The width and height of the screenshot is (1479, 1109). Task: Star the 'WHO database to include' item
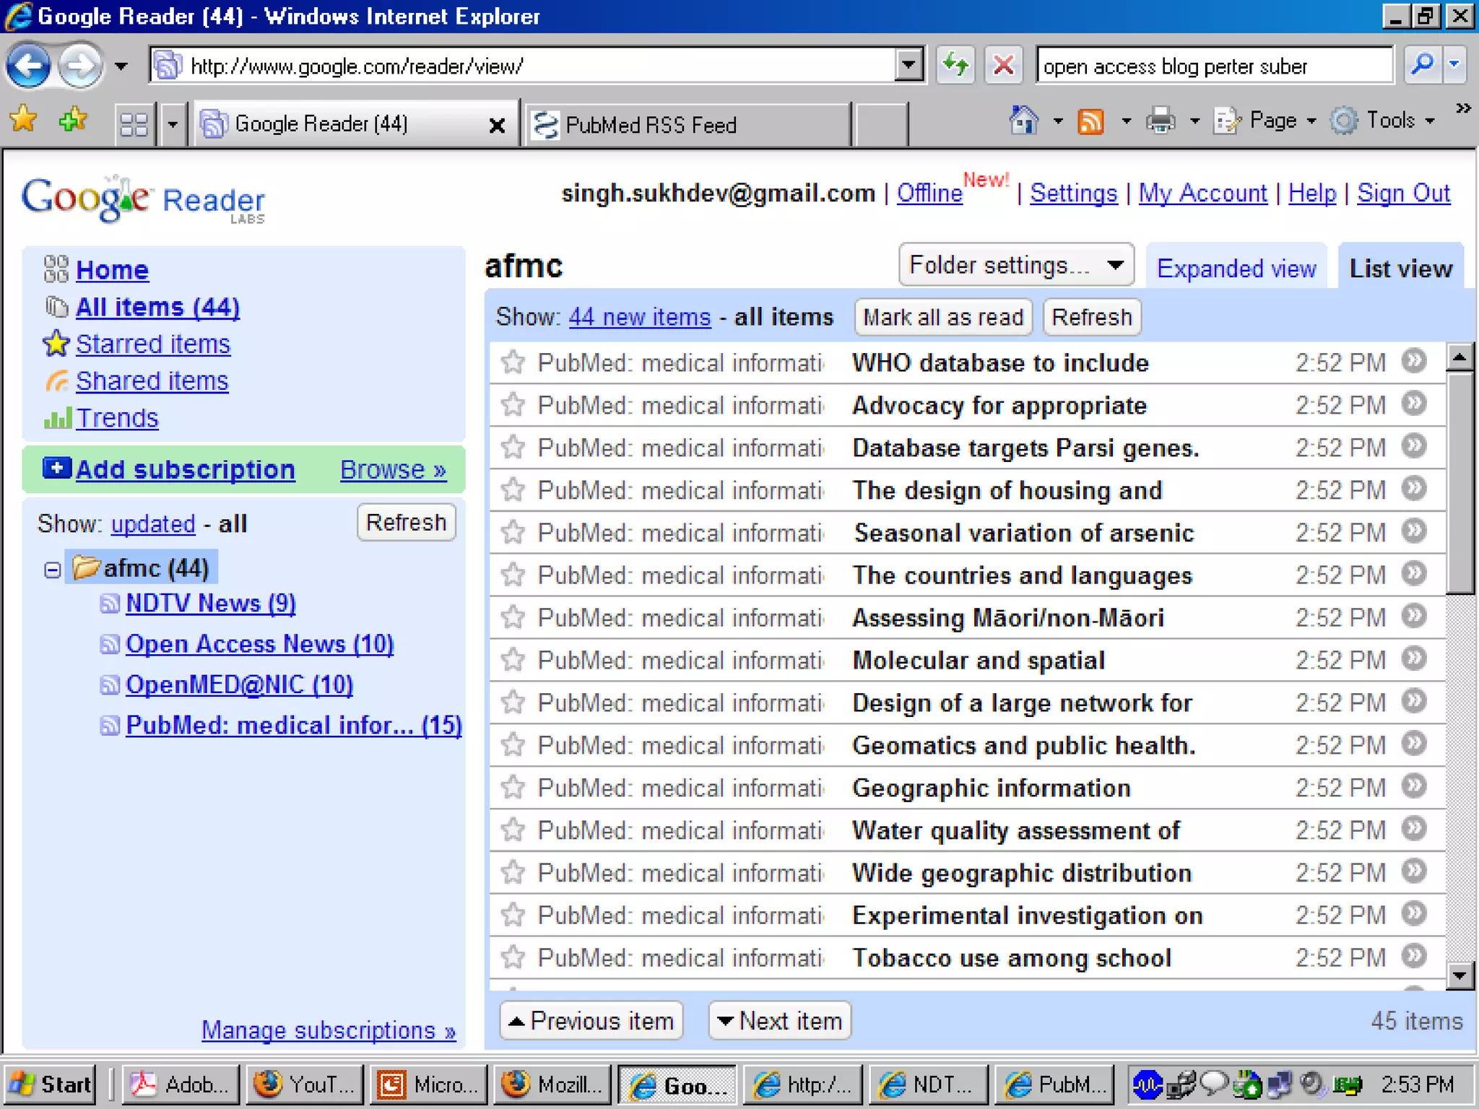[x=513, y=362]
